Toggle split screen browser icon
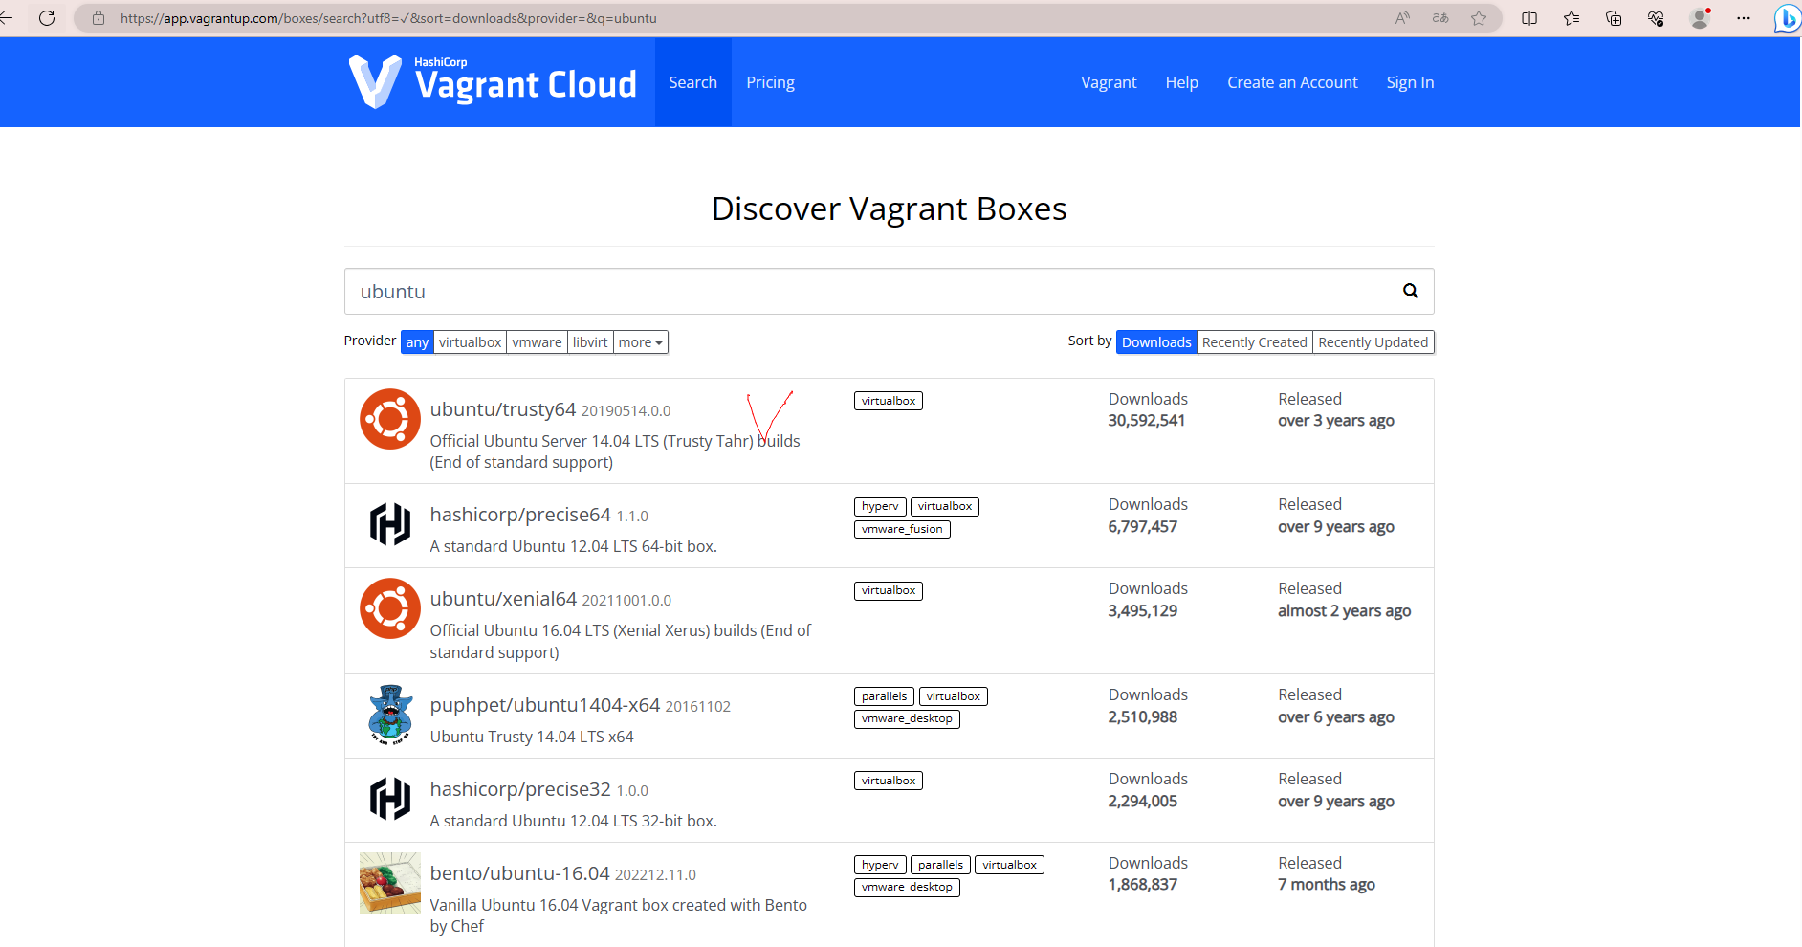 pos(1529,18)
